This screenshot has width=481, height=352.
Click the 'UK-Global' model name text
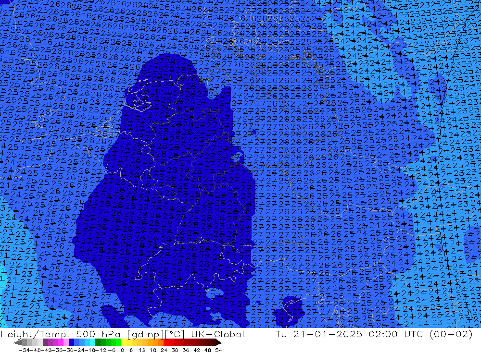pyautogui.click(x=217, y=334)
